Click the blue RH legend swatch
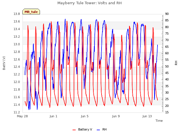Screen dimensions: 180x135 pos(98,130)
